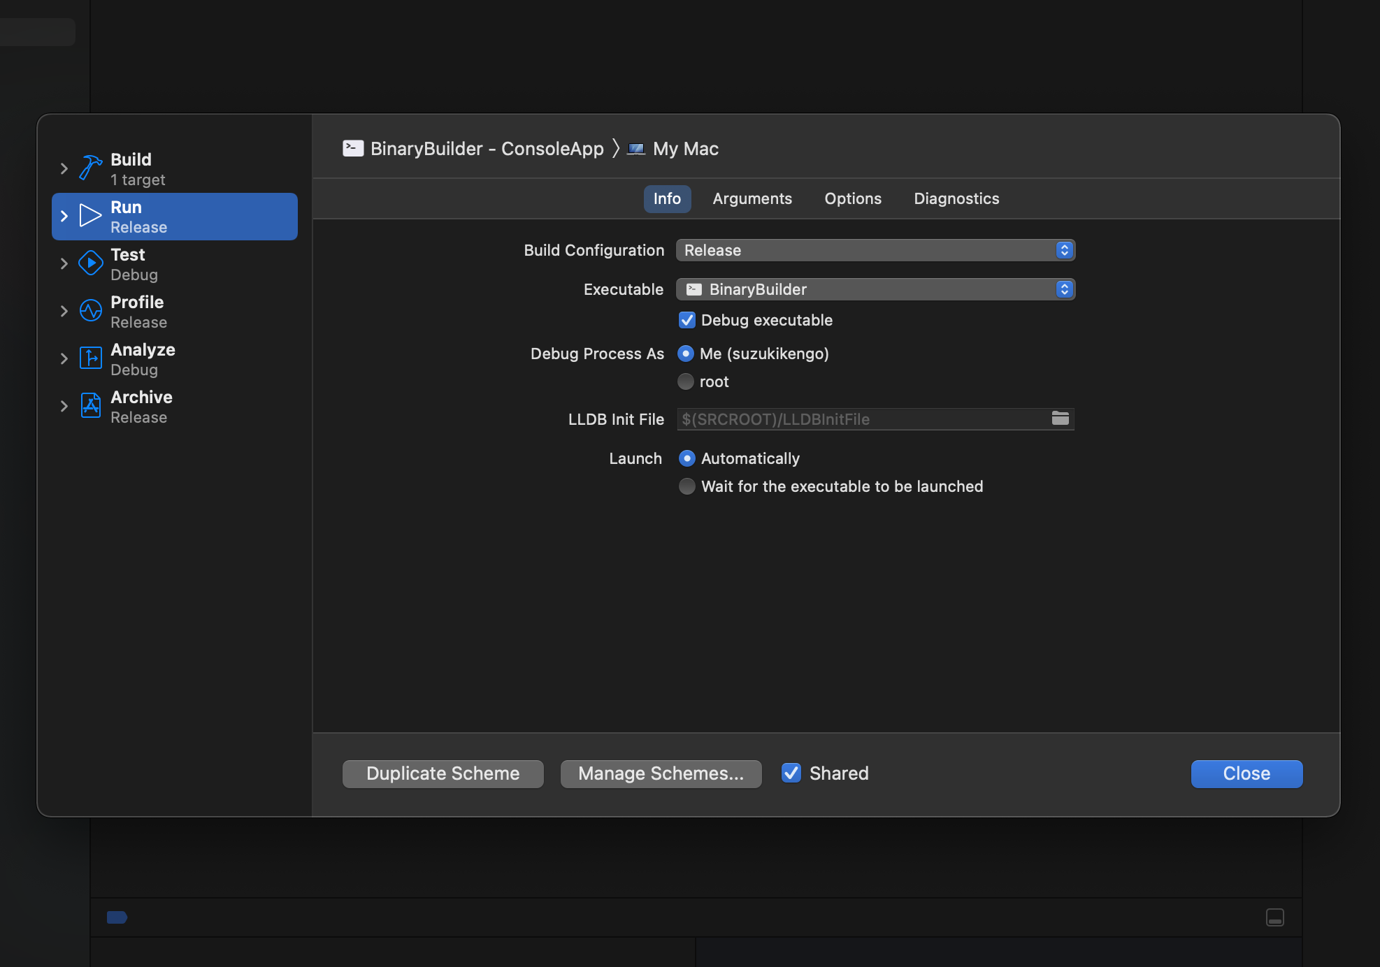The height and width of the screenshot is (967, 1380).
Task: Select the Shared scheme checkbox
Action: (793, 773)
